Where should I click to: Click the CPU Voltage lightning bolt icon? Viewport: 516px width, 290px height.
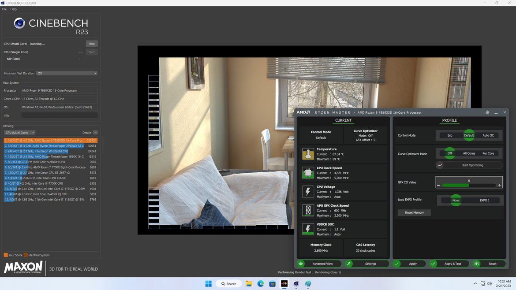coord(308,191)
